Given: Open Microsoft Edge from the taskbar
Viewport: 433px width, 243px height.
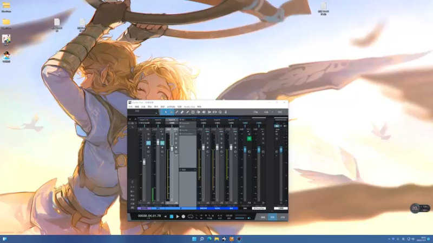Looking at the screenshot, I should pyautogui.click(x=209, y=239).
